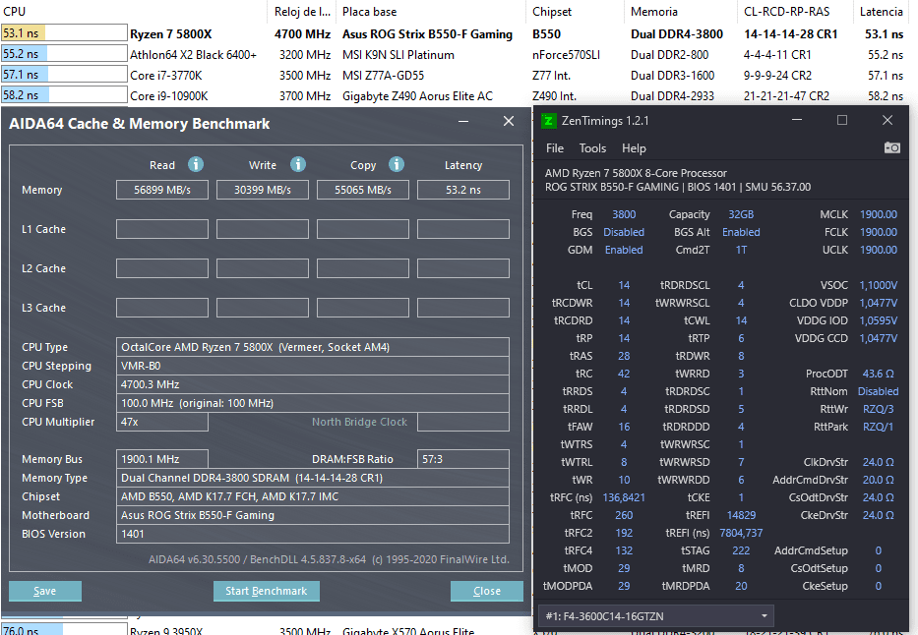Click the VSOC 1,1000V value
This screenshot has width=918, height=635.
point(879,285)
